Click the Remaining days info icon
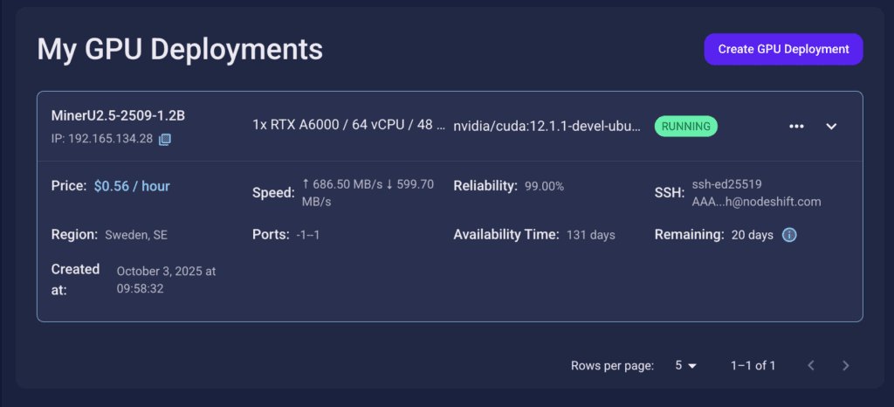This screenshot has height=407, width=894. click(x=789, y=235)
